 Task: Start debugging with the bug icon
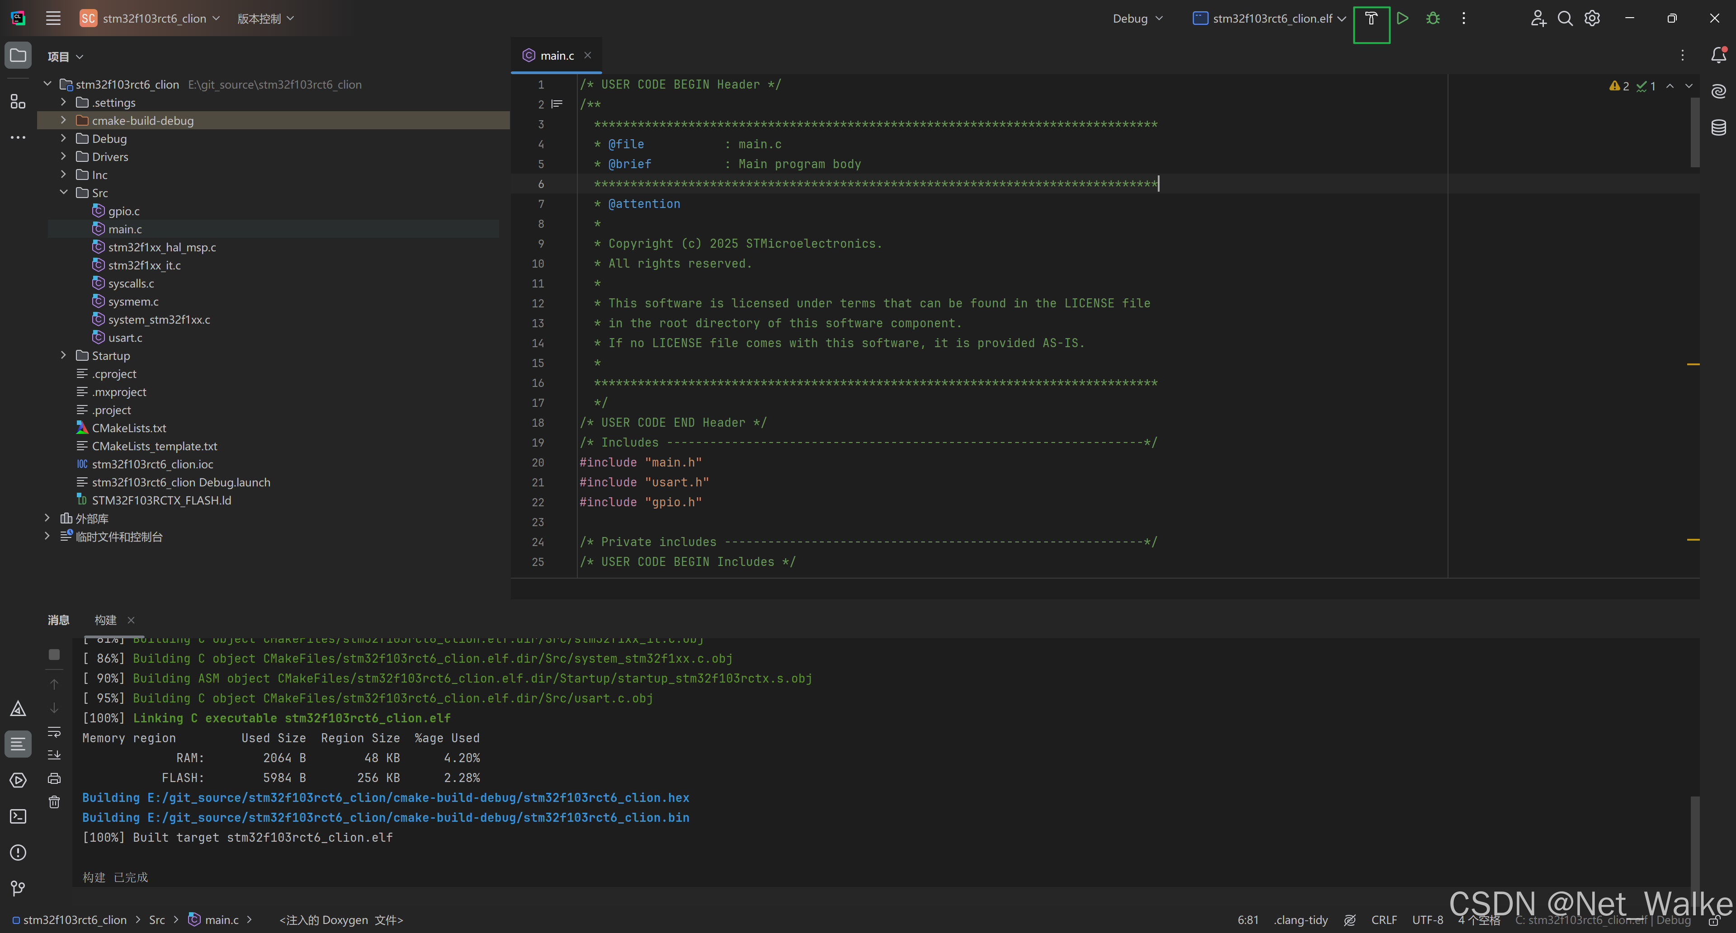[1433, 19]
